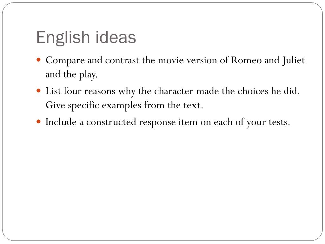
Task: Click the word 'Compare' in first bullet
Action: [x=65, y=60]
